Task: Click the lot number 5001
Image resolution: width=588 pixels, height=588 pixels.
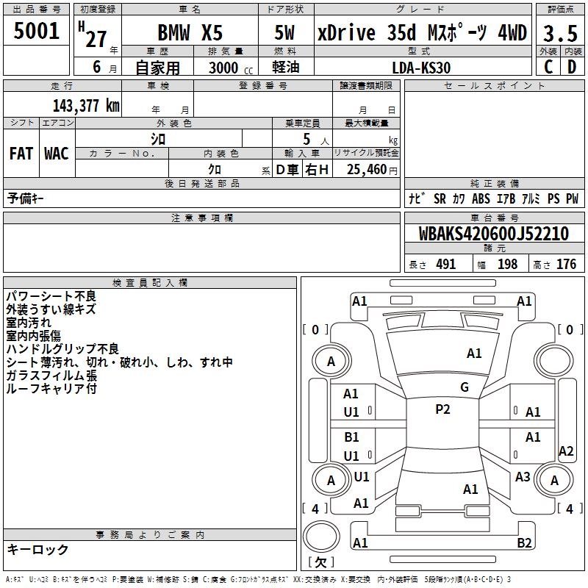Action: (36, 31)
